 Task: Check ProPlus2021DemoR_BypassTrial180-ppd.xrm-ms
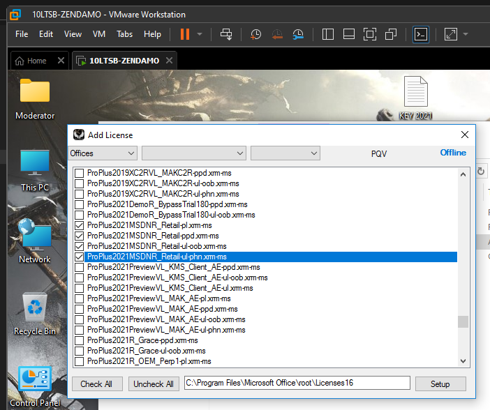click(80, 204)
